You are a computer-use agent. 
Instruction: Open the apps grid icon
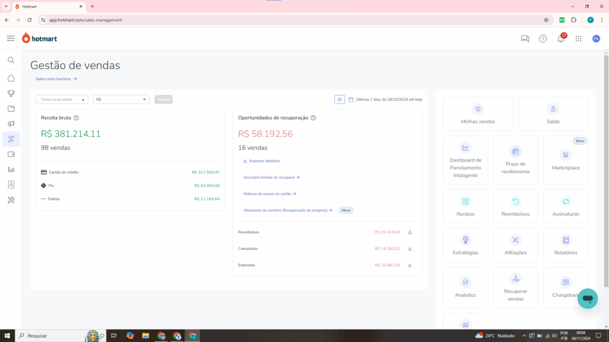click(x=579, y=39)
